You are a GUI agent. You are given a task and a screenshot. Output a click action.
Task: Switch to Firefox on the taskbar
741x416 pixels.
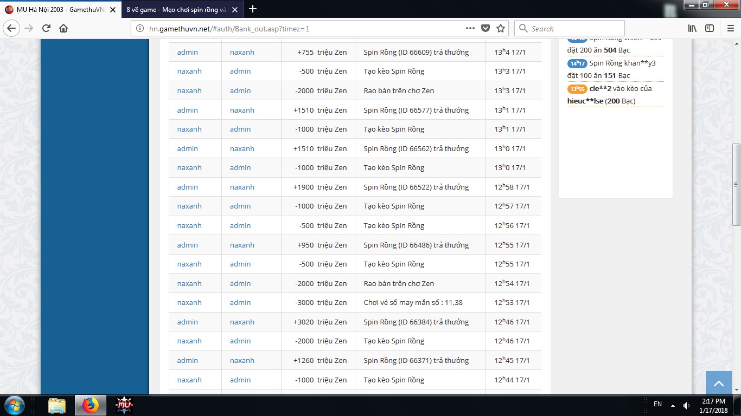[91, 405]
